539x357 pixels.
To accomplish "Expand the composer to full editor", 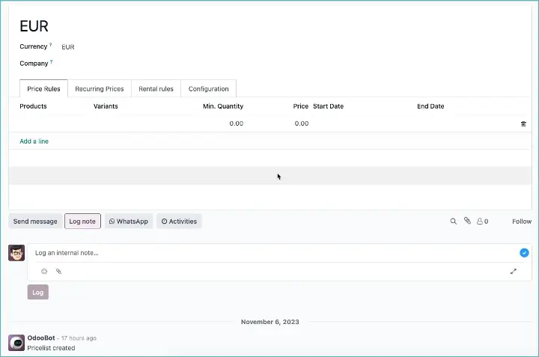I will [514, 272].
